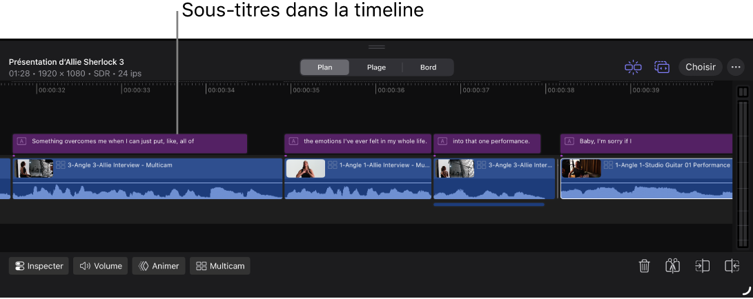Click the Choisir button

(700, 67)
